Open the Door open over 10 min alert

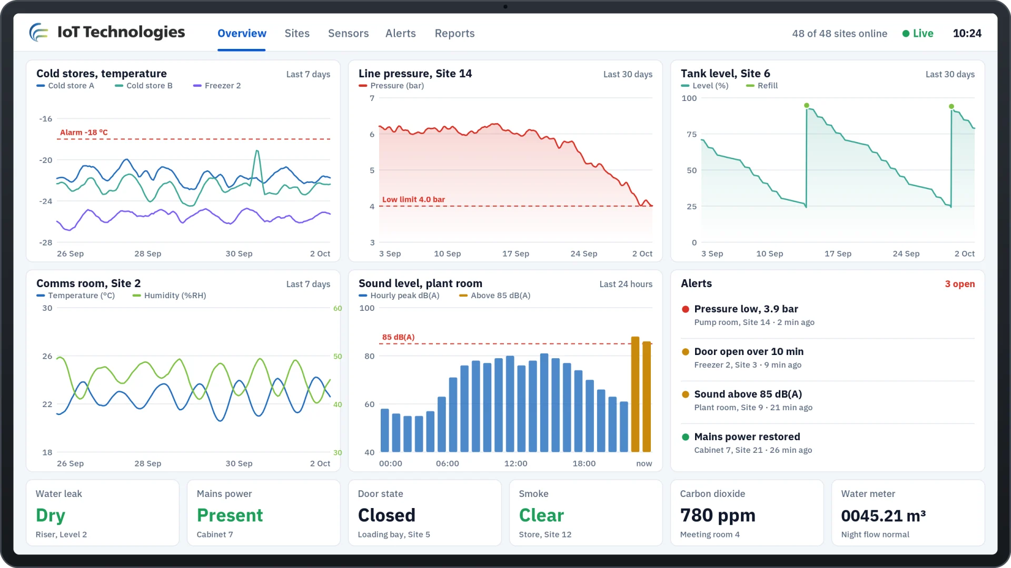click(827, 358)
